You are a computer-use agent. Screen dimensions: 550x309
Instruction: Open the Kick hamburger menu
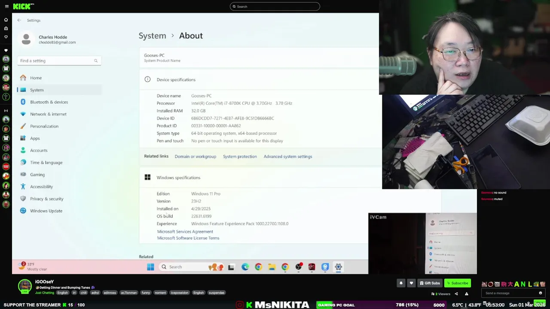pyautogui.click(x=6, y=6)
